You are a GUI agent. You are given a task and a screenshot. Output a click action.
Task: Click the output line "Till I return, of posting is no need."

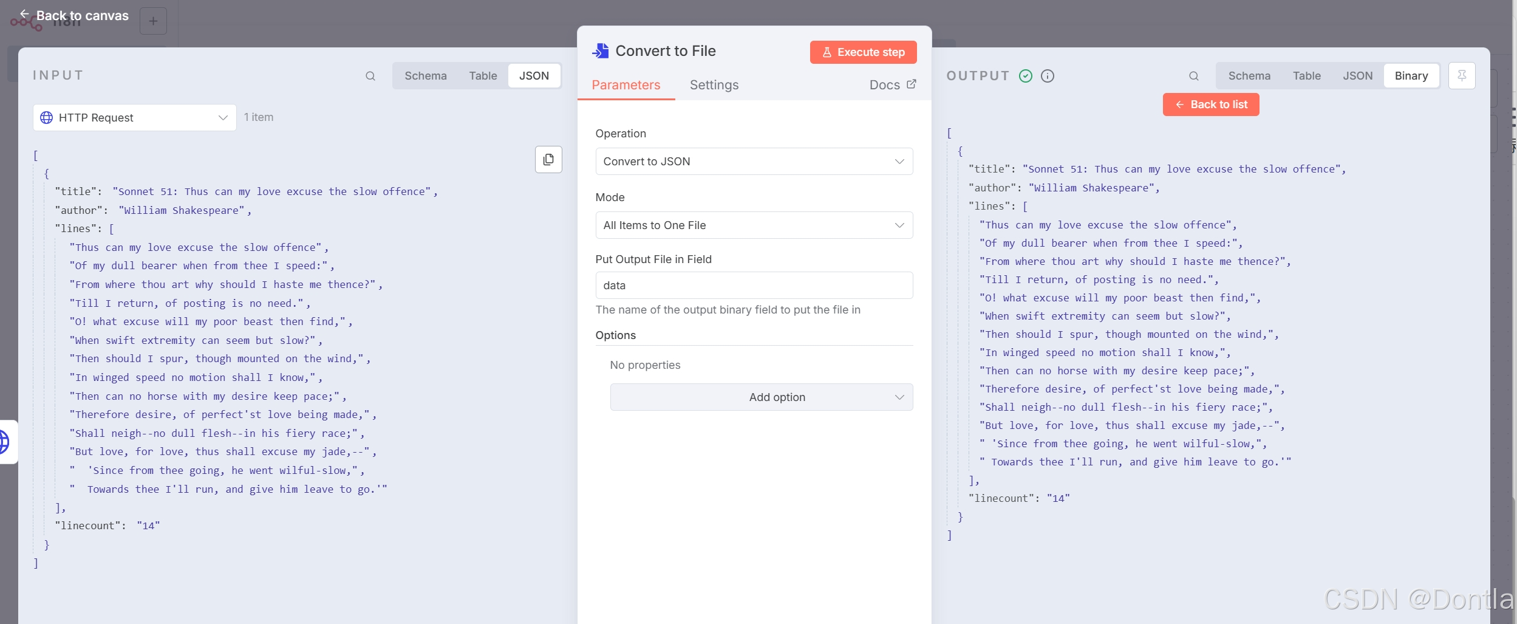(x=1099, y=279)
